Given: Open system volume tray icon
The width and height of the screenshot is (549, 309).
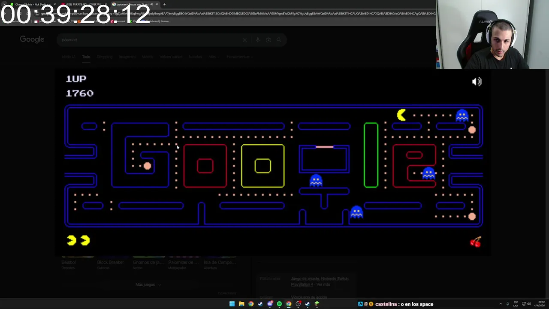Looking at the screenshot, I should click(529, 304).
